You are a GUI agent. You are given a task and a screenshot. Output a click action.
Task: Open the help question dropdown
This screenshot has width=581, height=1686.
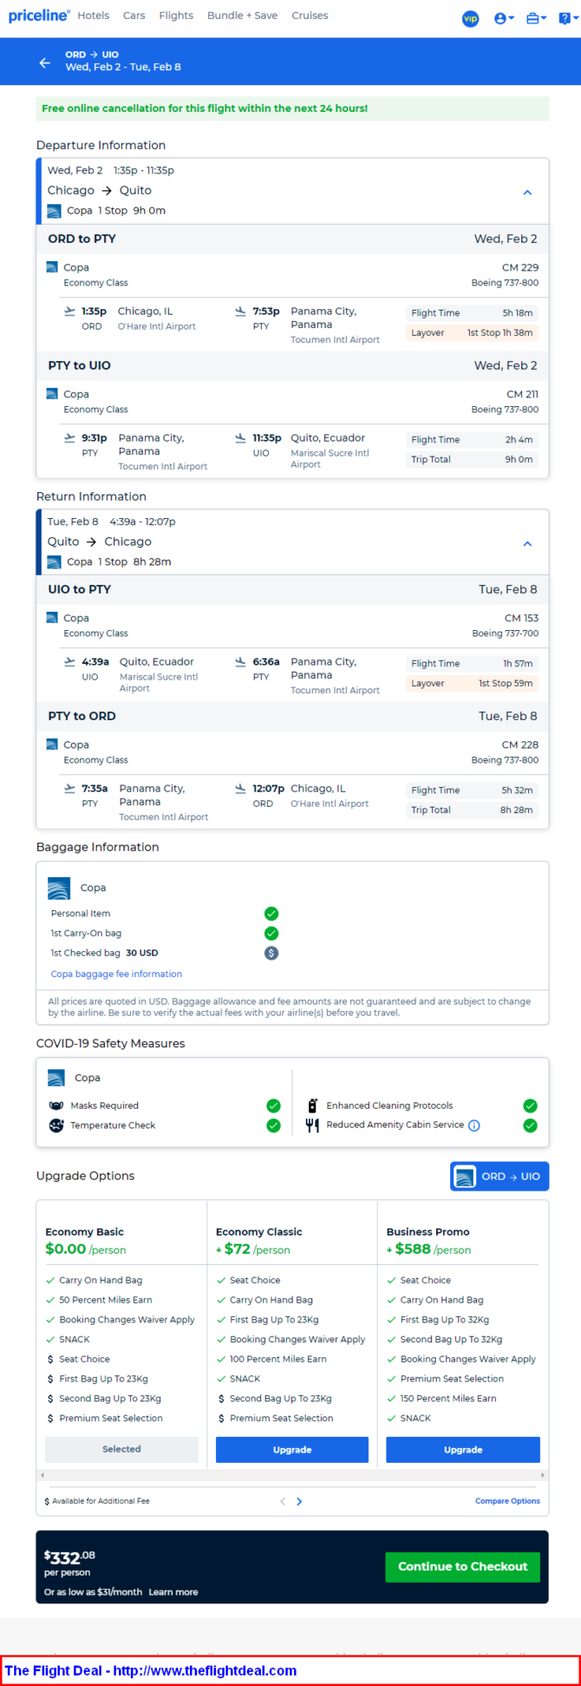pos(567,18)
